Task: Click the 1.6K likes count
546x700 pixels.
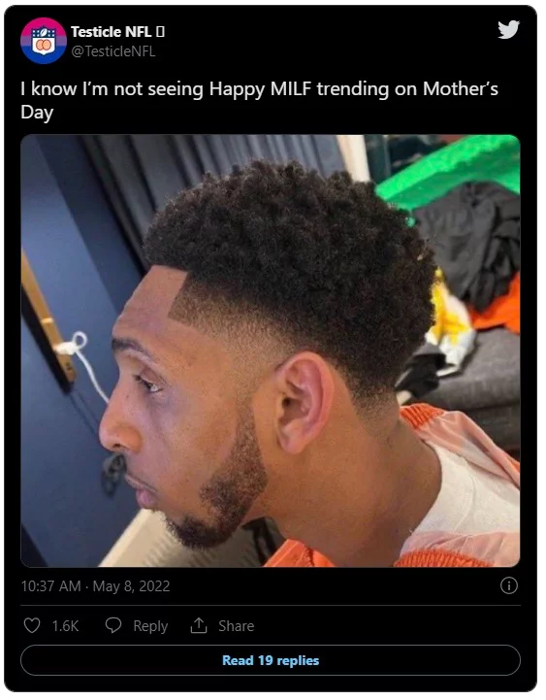Action: (x=65, y=626)
